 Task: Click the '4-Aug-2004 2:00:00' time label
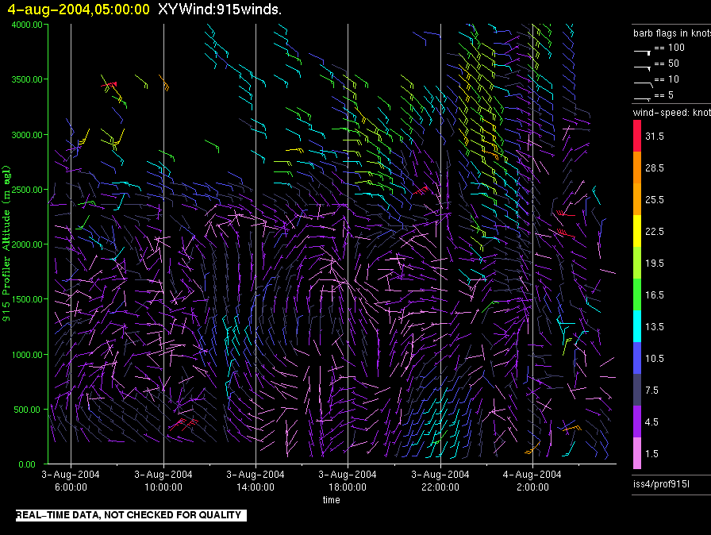[x=532, y=480]
